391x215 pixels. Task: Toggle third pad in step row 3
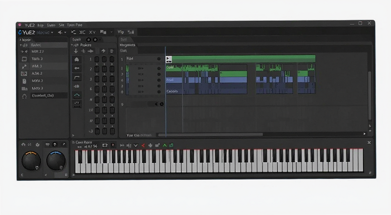(112, 79)
